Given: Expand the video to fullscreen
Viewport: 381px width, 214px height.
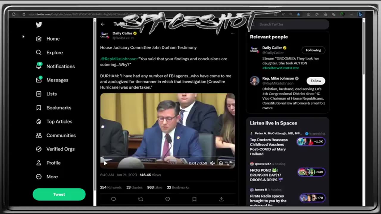Looking at the screenshot, I should 229,163.
